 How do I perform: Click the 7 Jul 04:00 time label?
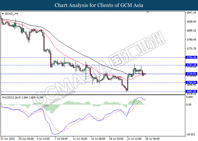pos(61,139)
